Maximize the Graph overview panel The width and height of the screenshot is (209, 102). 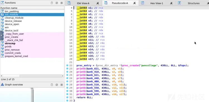click(52, 85)
